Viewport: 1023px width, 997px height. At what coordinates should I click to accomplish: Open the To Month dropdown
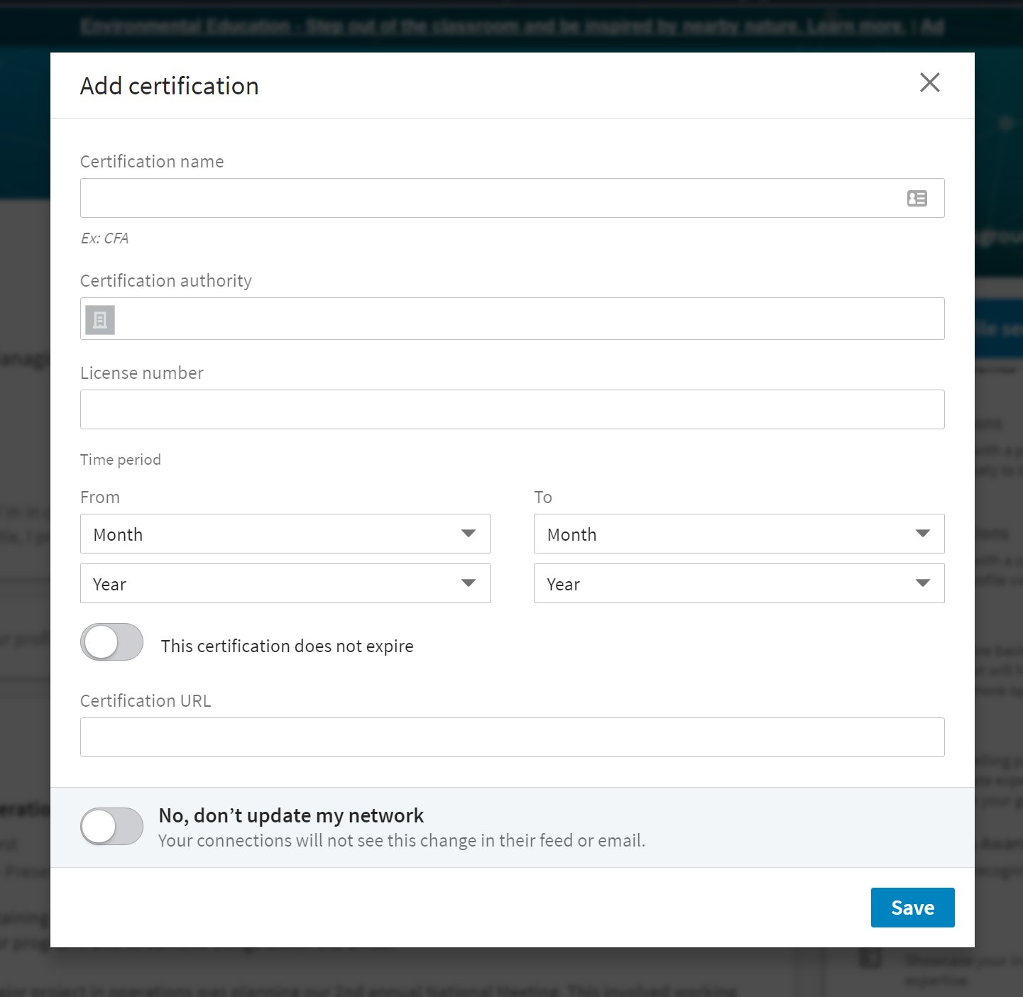739,534
